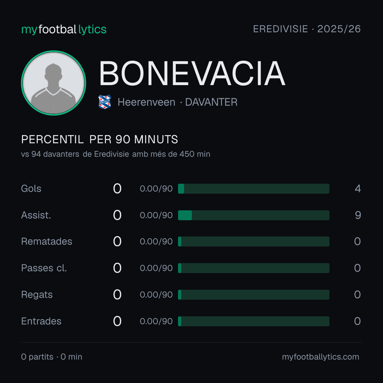Image resolution: width=383 pixels, height=383 pixels.
Task: Click the Gols percentile bar
Action: point(254,189)
